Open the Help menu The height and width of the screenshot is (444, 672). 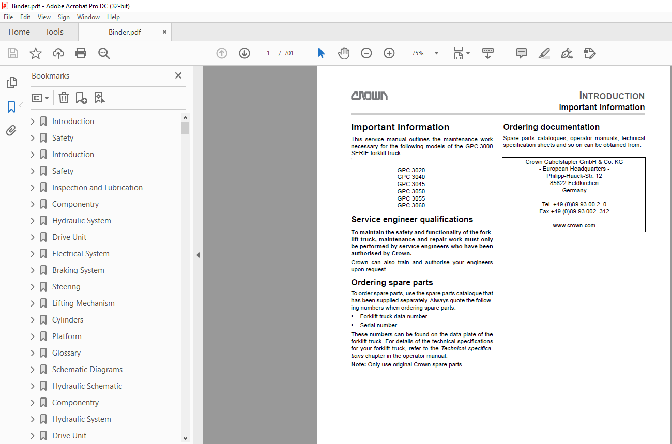pyautogui.click(x=113, y=17)
